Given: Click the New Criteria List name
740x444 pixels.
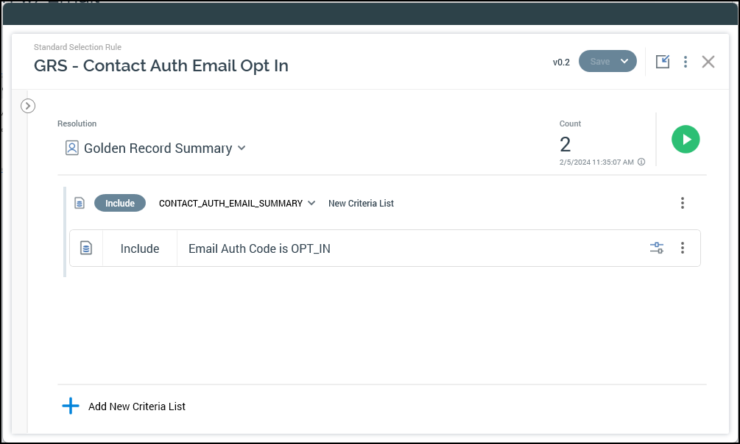Looking at the screenshot, I should [x=361, y=203].
